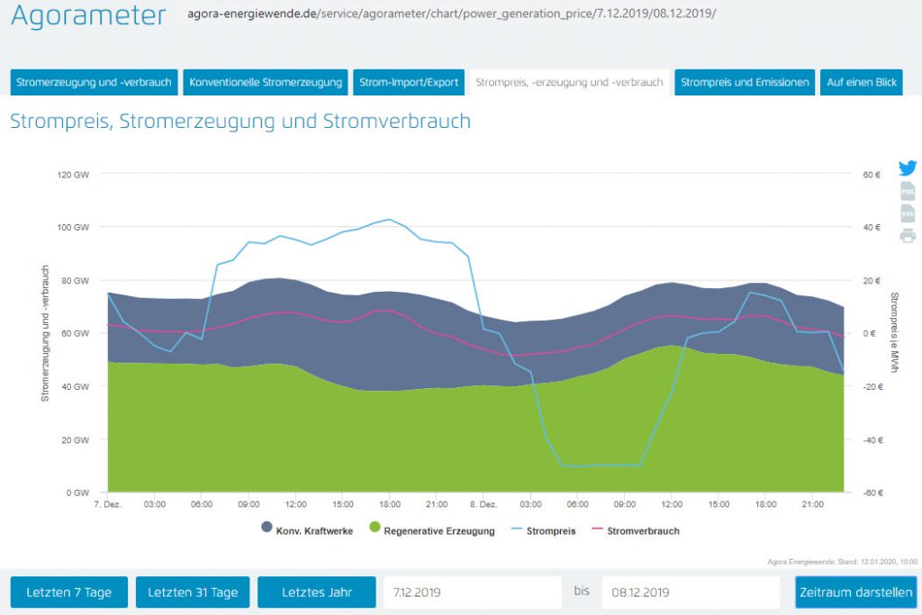Select Strompreis, -erzeugung und -verbrauch tab

pyautogui.click(x=569, y=82)
